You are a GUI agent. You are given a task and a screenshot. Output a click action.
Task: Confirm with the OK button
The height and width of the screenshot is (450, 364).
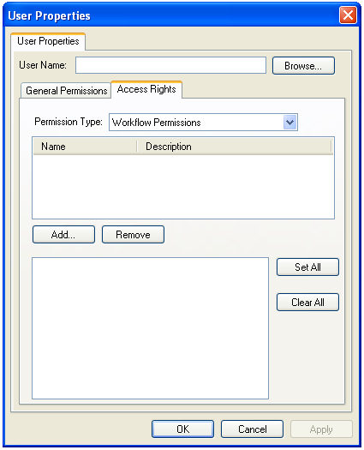(x=182, y=429)
